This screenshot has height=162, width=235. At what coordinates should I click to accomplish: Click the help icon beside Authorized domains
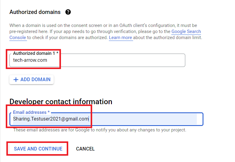68,12
